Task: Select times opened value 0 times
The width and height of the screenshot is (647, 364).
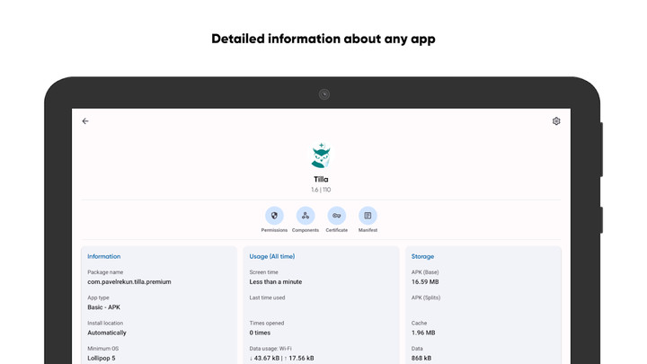Action: 260,333
